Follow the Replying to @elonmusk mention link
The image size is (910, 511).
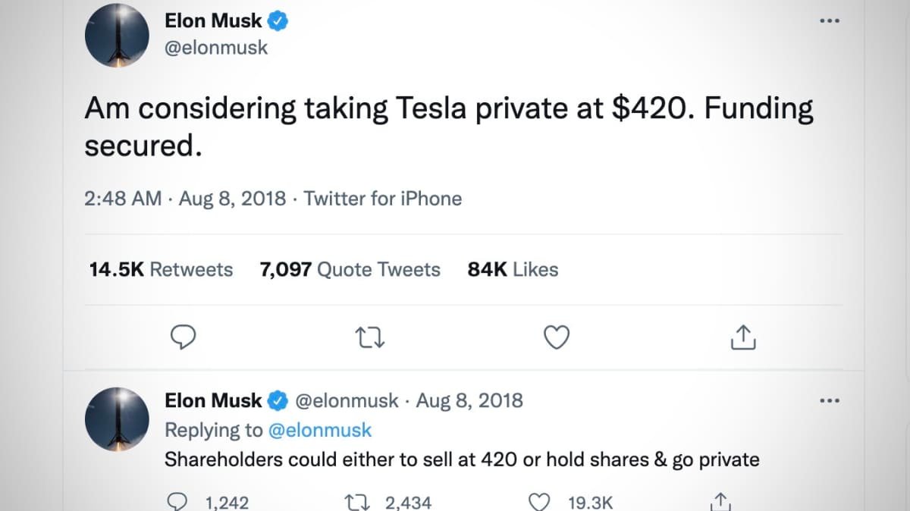pyautogui.click(x=320, y=430)
